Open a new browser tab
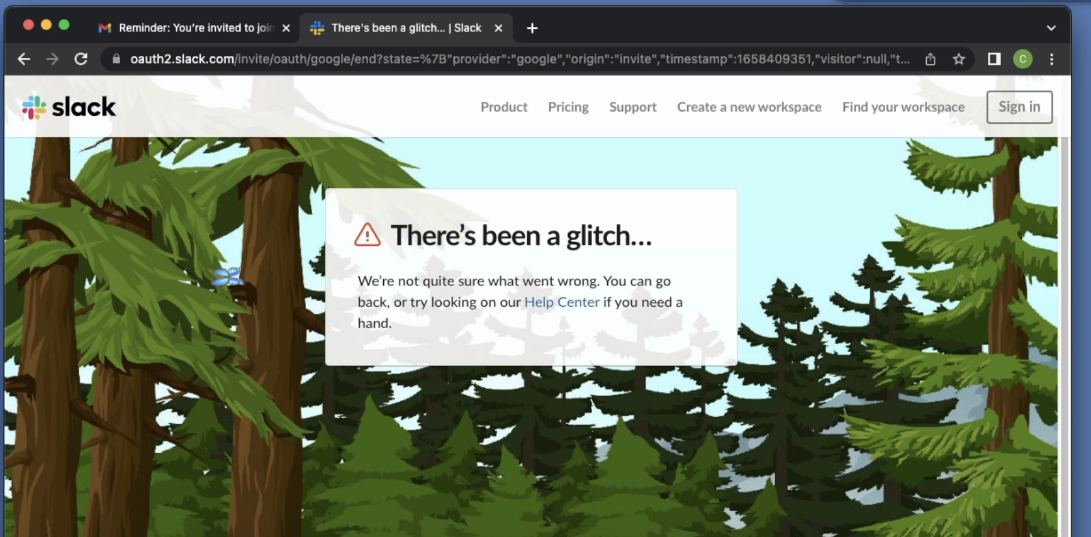This screenshot has width=1091, height=537. pos(532,28)
